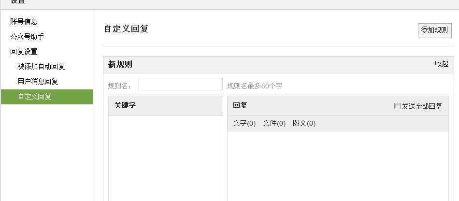Collapse the rule with 收起

point(441,64)
